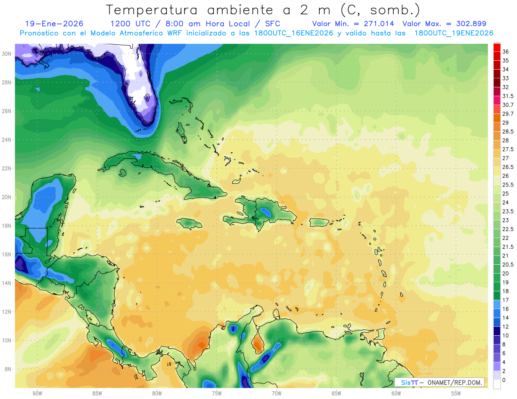This screenshot has height=399, width=517.
Task: Click the '1200 UTC / 8:00 am Hora Local' text
Action: [180, 24]
